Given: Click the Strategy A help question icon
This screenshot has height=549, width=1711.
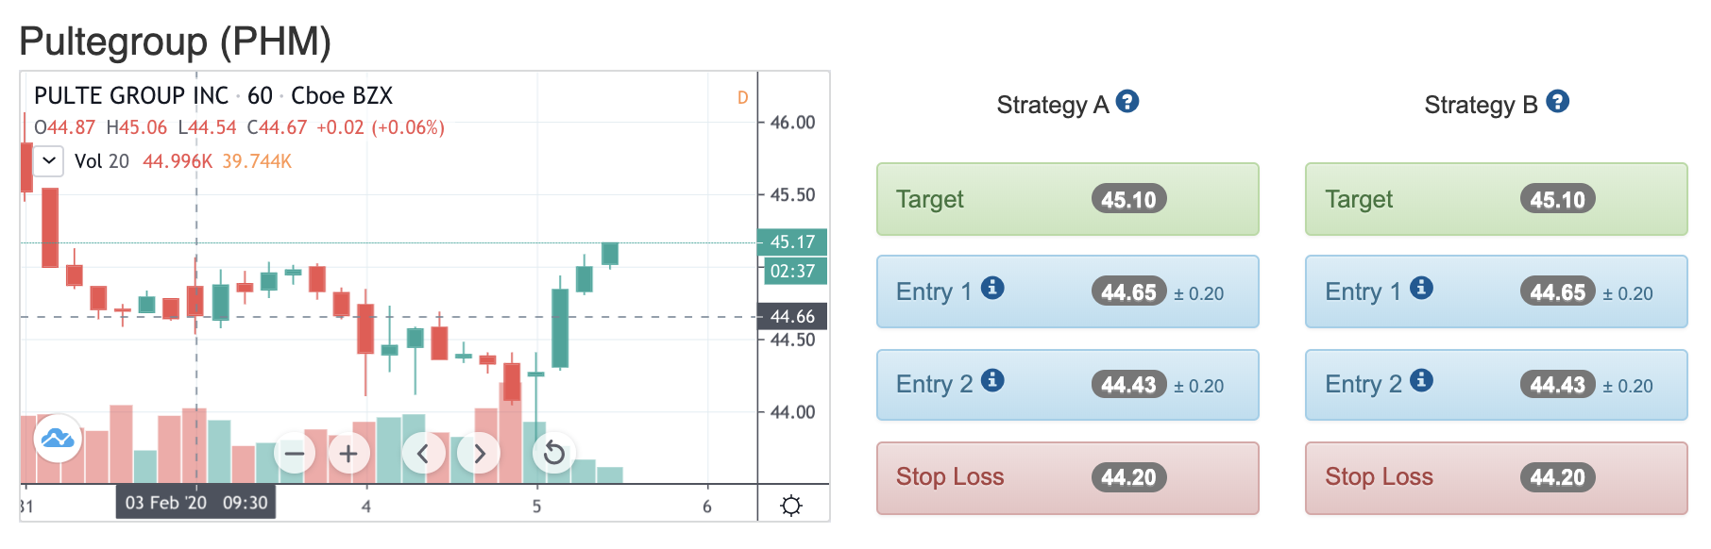Looking at the screenshot, I should coord(1127,102).
